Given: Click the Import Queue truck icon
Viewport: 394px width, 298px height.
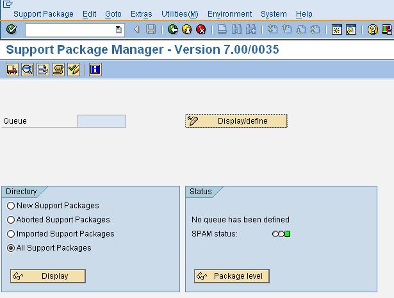Looking at the screenshot, I should click(12, 69).
